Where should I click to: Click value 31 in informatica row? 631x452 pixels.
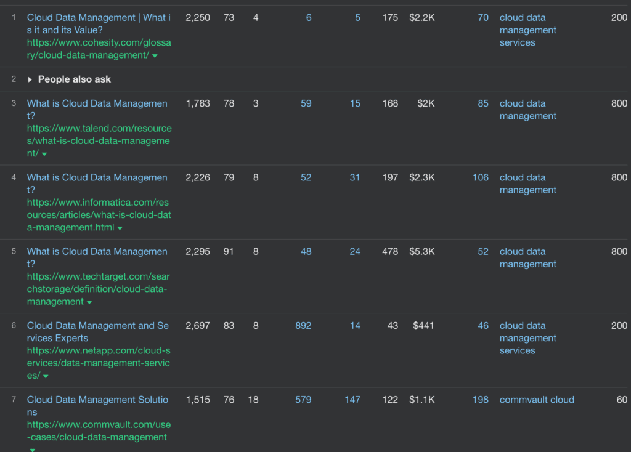click(355, 177)
